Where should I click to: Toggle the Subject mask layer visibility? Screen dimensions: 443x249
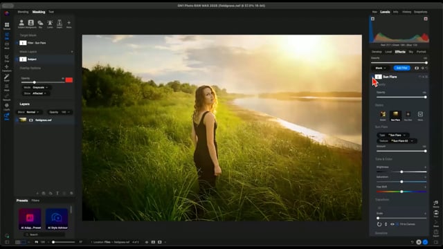[x=17, y=59]
